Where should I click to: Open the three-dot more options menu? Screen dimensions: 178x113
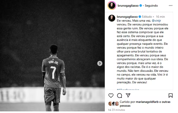tap(171, 6)
